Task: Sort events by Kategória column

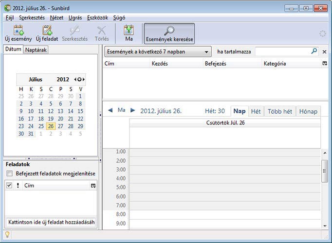Action: coord(292,63)
